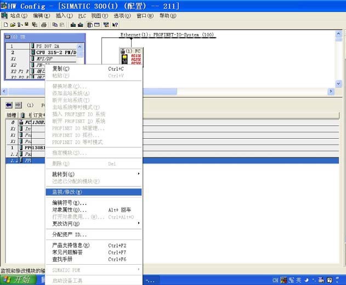
Task: Click the context Help arrow toolbar icon
Action: 115,25
